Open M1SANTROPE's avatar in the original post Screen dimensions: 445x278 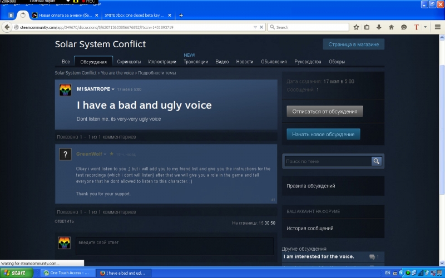(65, 90)
